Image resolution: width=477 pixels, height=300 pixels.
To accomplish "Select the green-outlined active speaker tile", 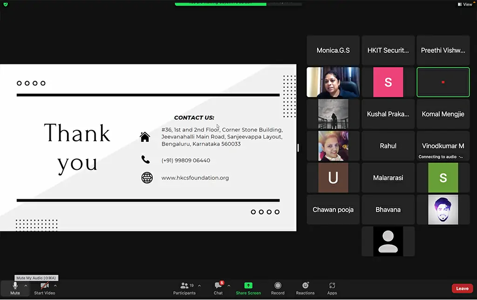I will 443,82.
